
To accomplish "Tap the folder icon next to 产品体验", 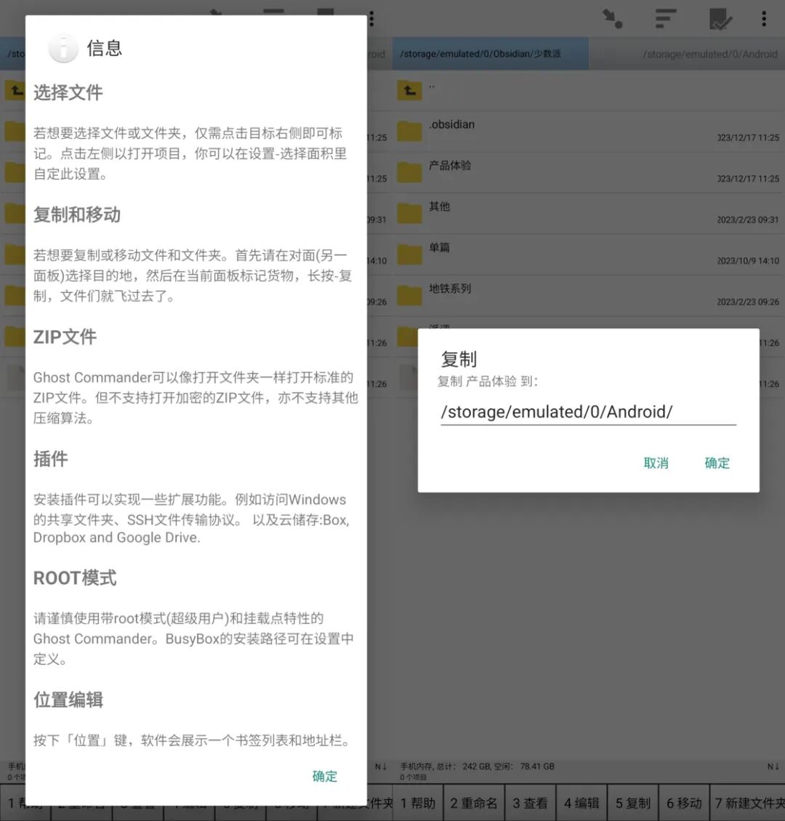I will (x=409, y=172).
